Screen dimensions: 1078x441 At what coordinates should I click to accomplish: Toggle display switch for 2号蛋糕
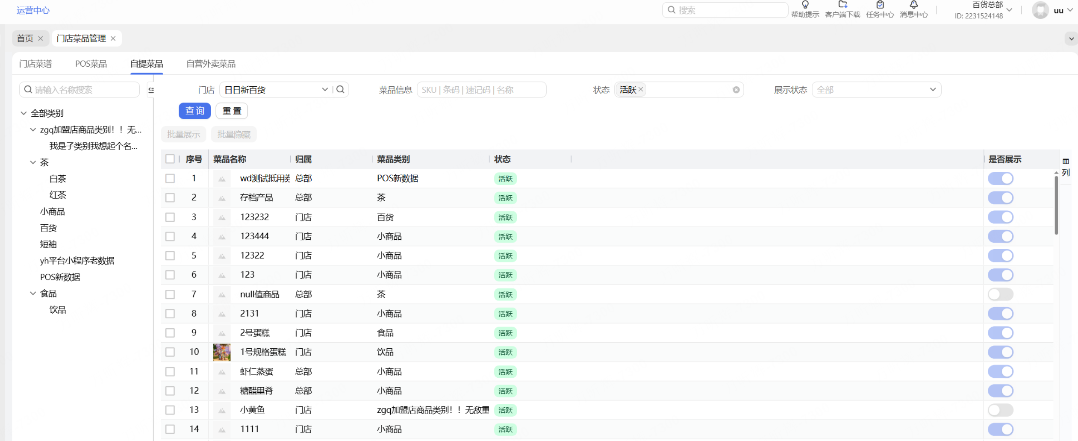1000,333
